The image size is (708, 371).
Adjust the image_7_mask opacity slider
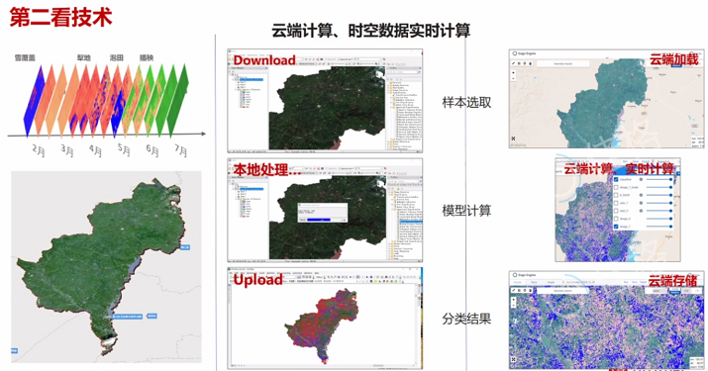659,187
